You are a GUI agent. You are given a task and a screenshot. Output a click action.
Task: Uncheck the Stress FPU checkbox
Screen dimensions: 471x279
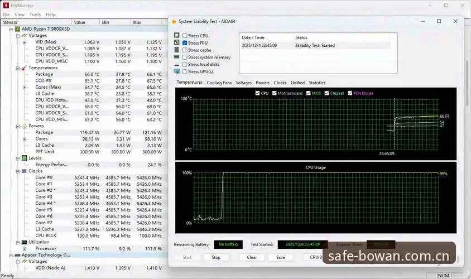pos(185,42)
